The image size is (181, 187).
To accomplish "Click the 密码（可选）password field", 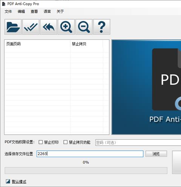I will click(138, 143).
